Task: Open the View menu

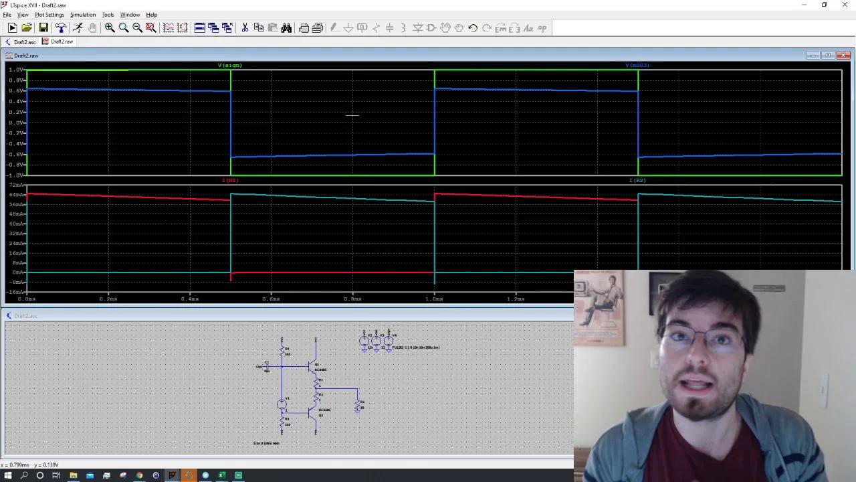Action: coord(23,15)
